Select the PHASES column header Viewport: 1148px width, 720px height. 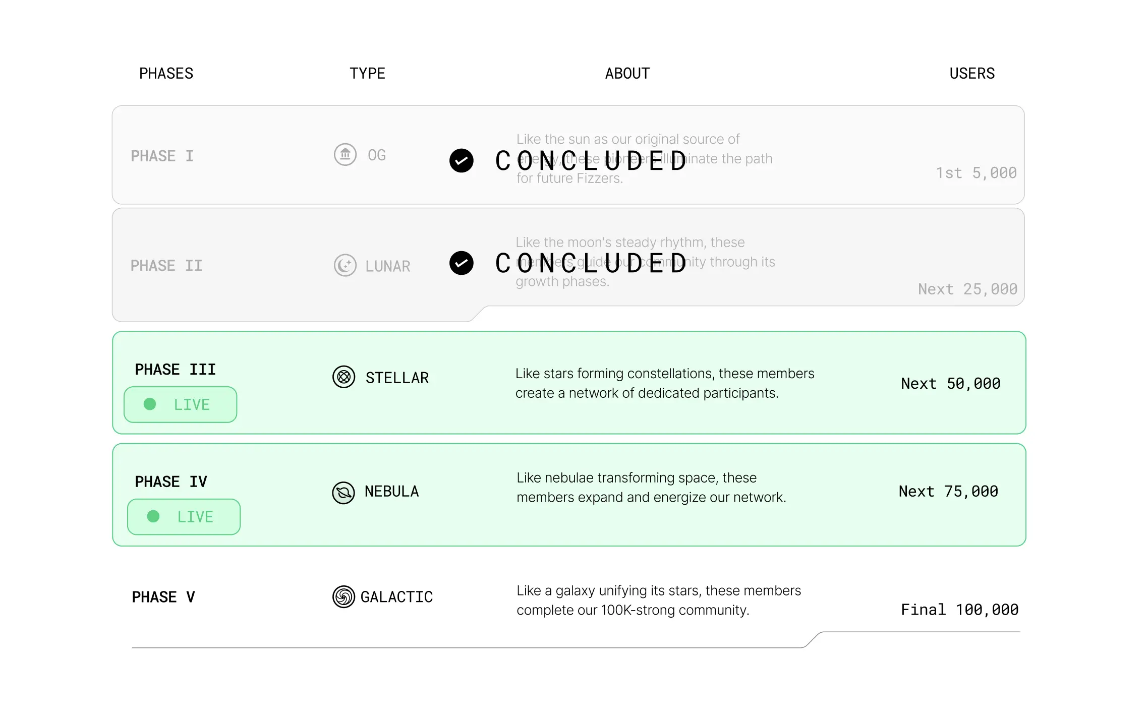tap(166, 74)
